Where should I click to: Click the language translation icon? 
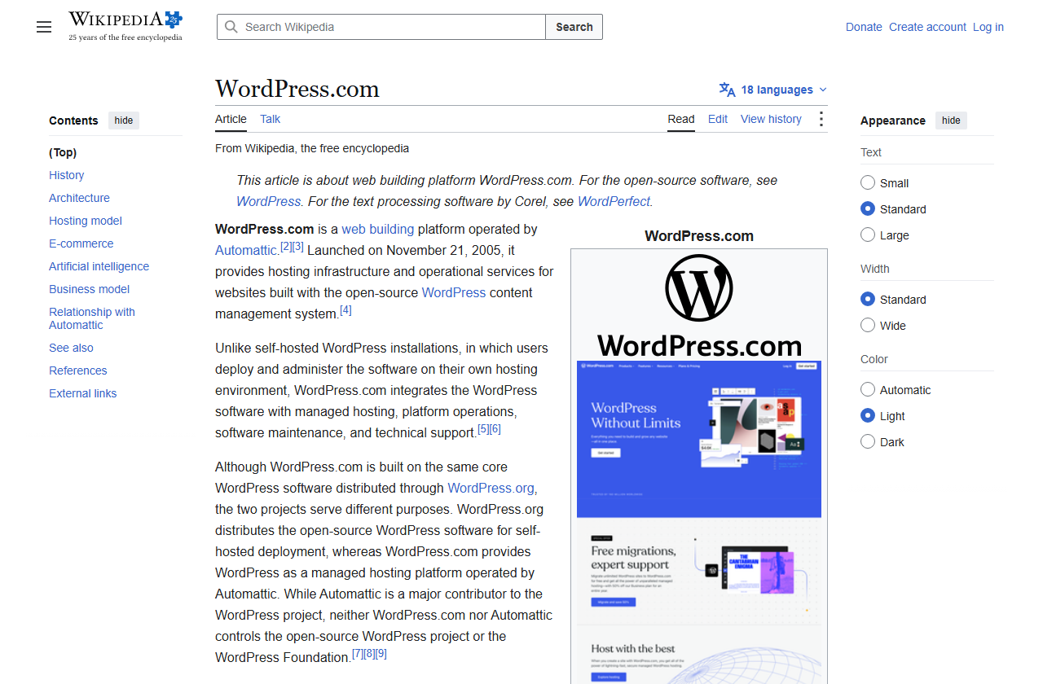tap(727, 90)
